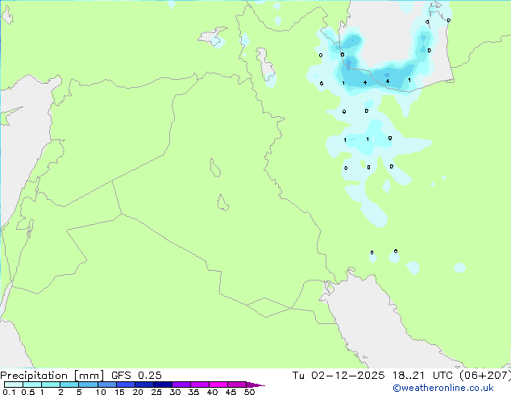Click the above-50 mm arrow tip of legend

(255, 385)
